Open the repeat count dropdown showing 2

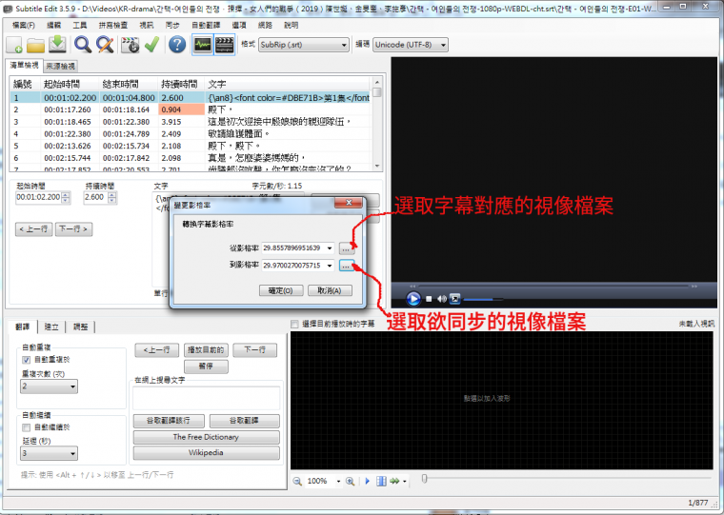click(49, 386)
